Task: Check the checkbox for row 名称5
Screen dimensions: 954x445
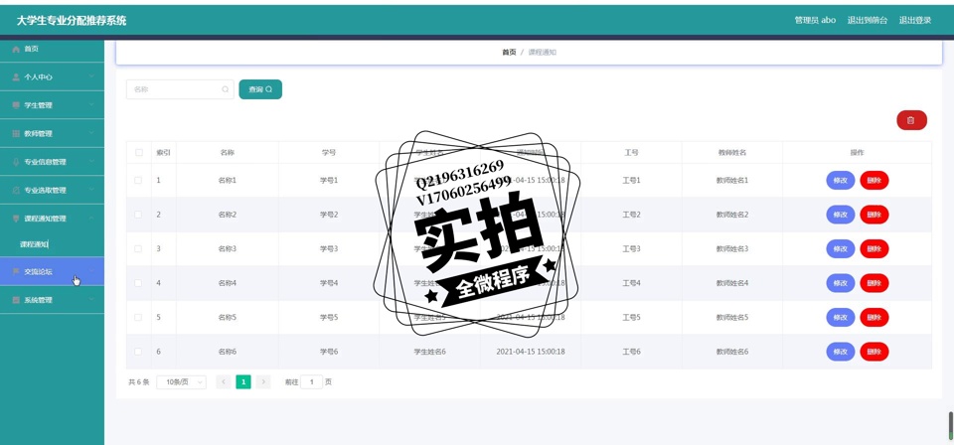Action: tap(138, 317)
